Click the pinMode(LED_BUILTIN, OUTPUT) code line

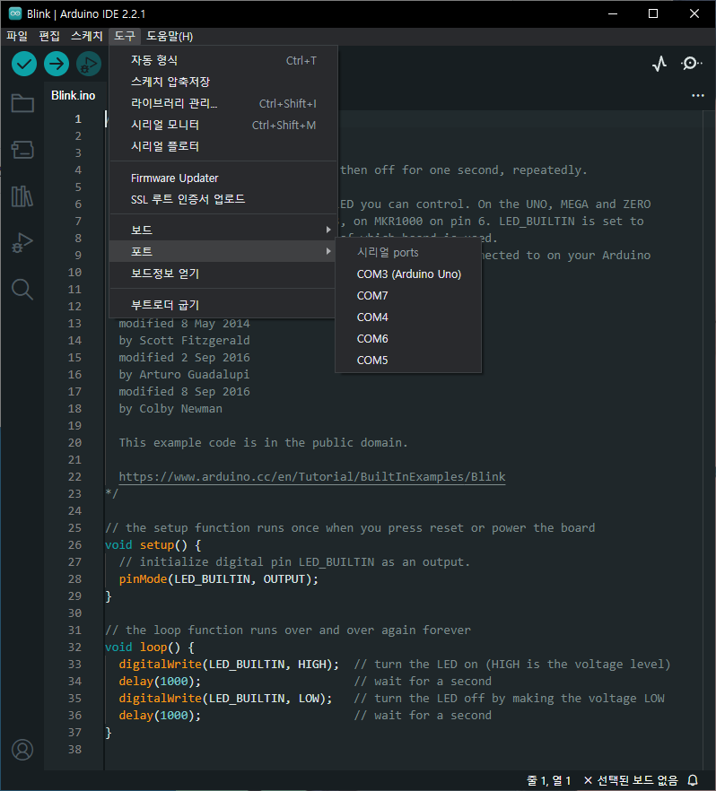click(219, 579)
